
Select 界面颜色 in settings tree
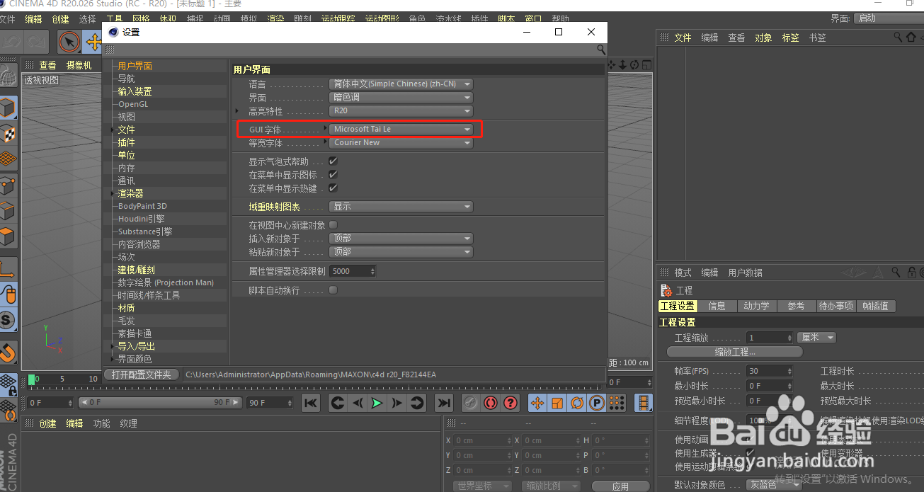135,359
